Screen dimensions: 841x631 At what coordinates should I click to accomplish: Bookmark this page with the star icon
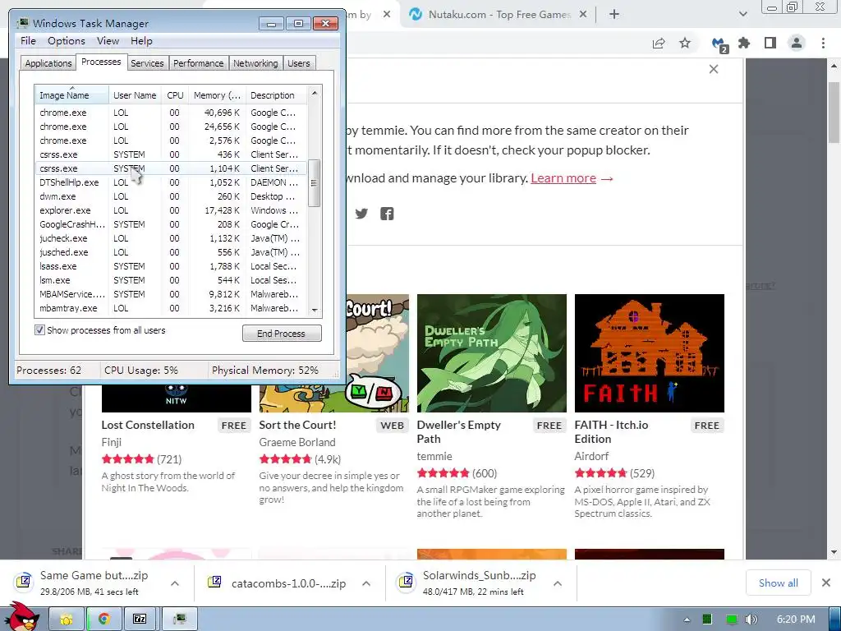(685, 43)
